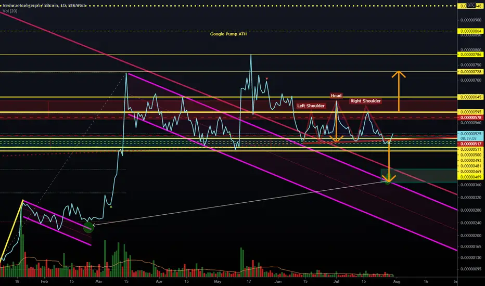The image size is (485, 286).
Task: Click the Mar label on the time axis
Action: pos(99,281)
